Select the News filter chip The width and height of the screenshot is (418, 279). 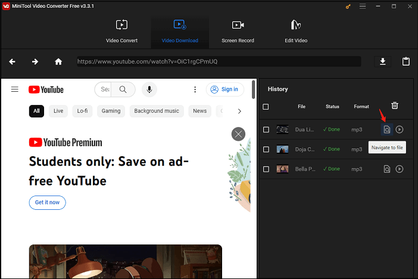coord(199,111)
